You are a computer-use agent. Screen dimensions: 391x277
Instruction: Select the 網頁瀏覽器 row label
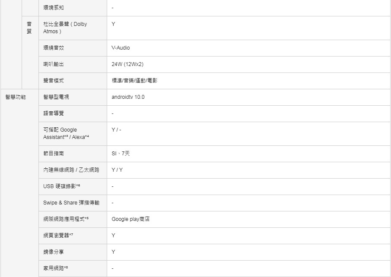pyautogui.click(x=58, y=236)
